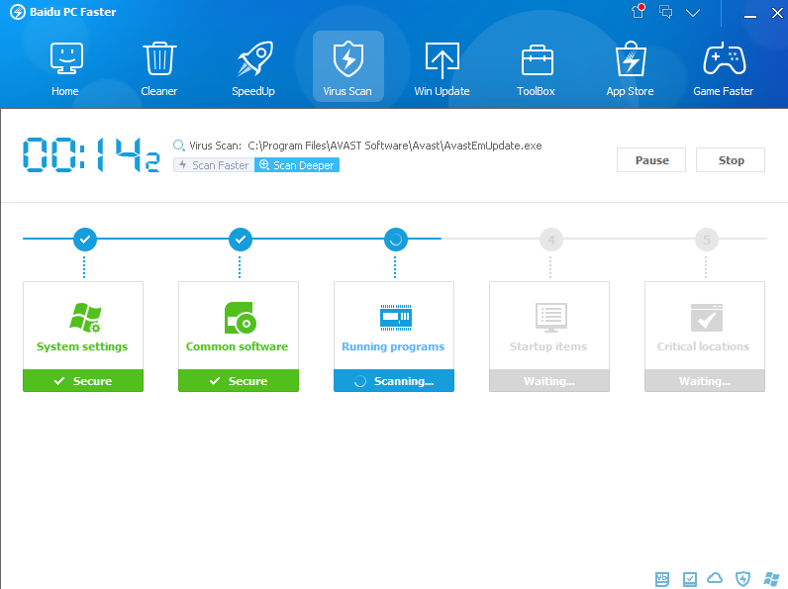Expand the title bar dropdown menu arrow
The width and height of the screenshot is (788, 589).
693,13
